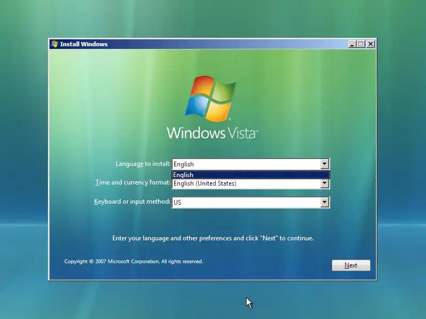Minimize the Install Windows window
The width and height of the screenshot is (426, 319).
click(352, 44)
